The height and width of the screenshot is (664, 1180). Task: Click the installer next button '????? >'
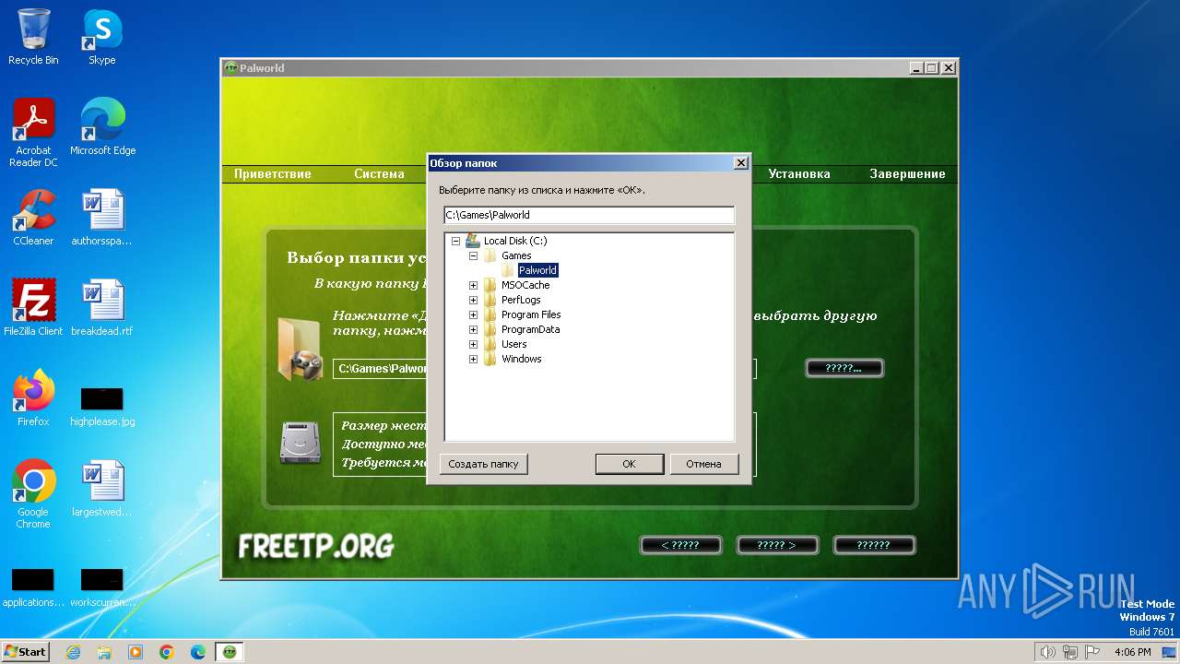click(x=776, y=545)
